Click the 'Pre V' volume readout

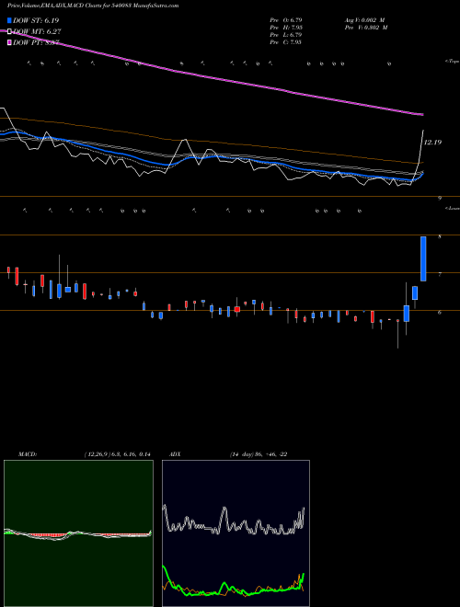367,28
